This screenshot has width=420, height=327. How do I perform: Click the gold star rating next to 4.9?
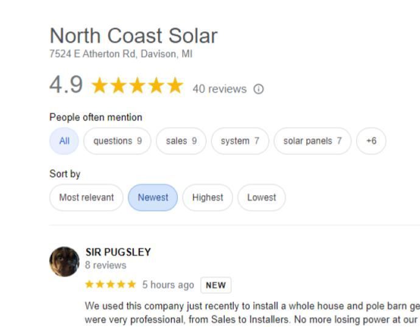click(x=137, y=86)
